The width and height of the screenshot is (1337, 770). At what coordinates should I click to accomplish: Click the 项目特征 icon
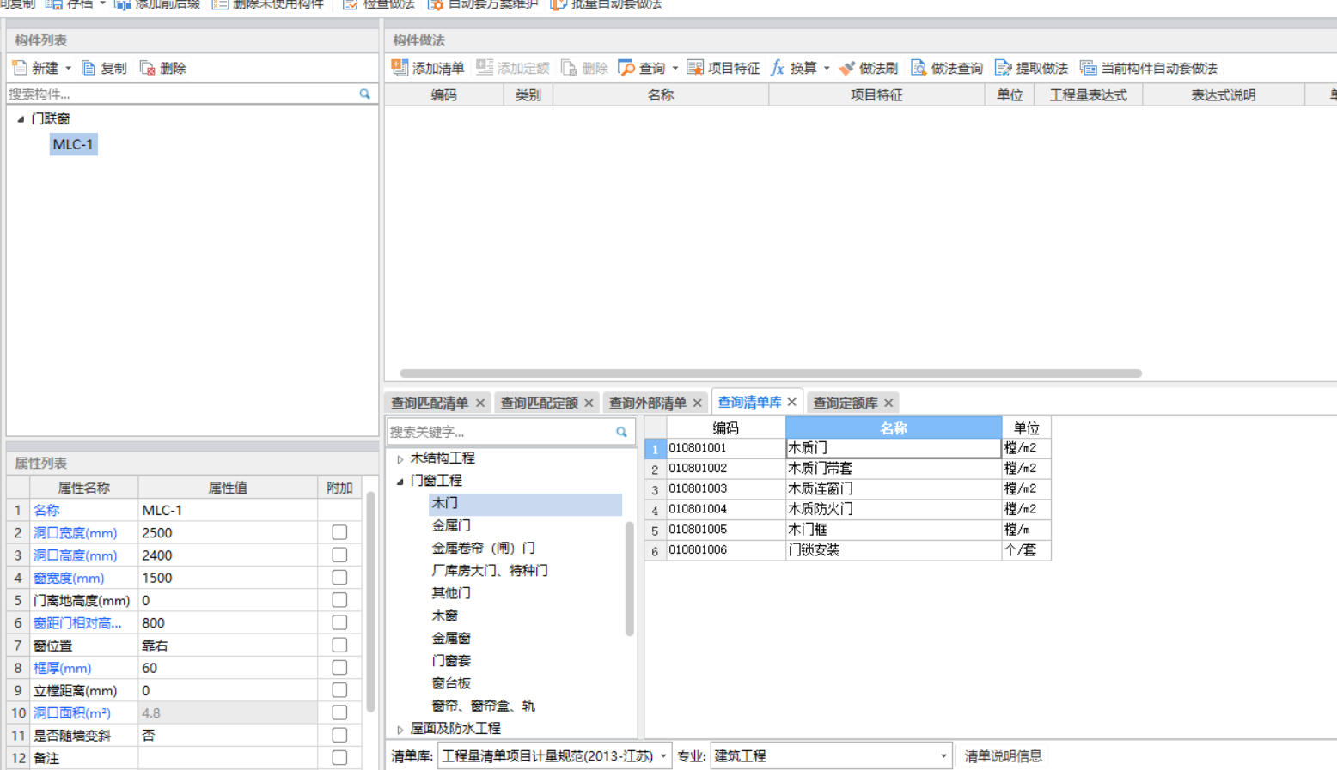click(x=695, y=67)
